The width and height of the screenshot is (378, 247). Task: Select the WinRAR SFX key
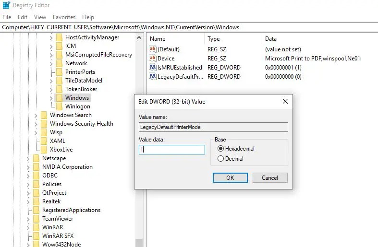point(58,236)
